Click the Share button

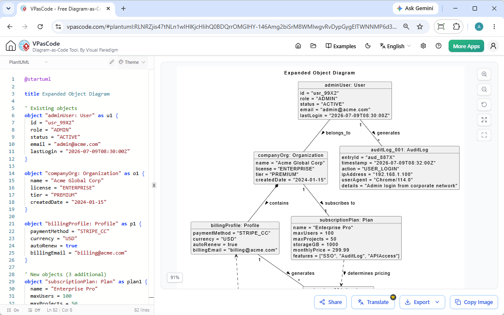[x=330, y=302]
